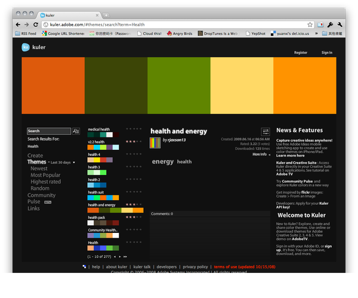
Task: Select the health suit theme swatches
Action: [103, 198]
